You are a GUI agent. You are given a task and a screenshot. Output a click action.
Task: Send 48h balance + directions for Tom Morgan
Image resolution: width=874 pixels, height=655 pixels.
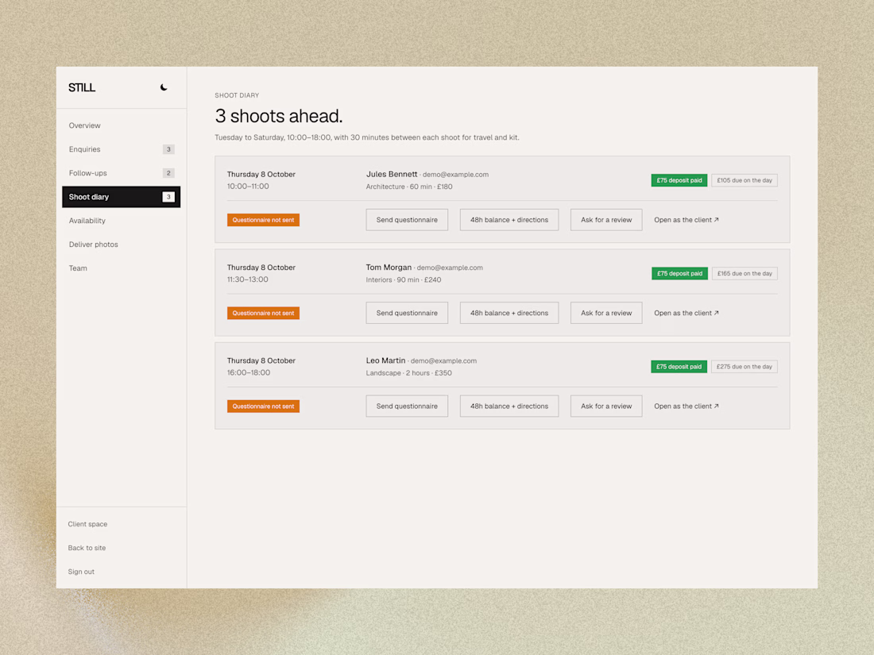coord(509,313)
